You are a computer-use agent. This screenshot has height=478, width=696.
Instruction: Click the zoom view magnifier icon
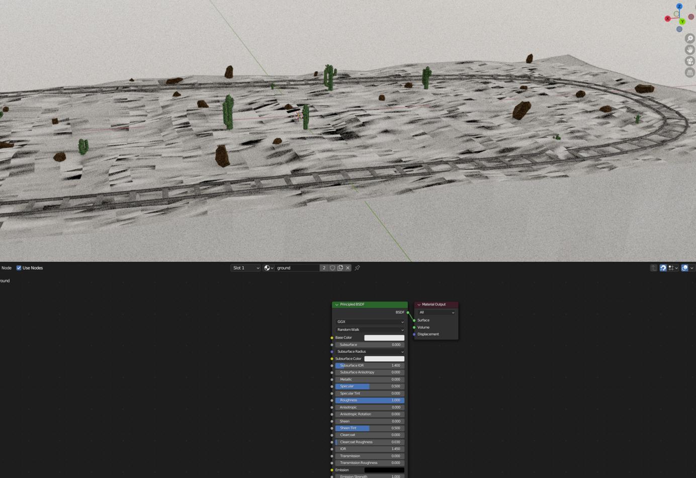click(x=690, y=38)
